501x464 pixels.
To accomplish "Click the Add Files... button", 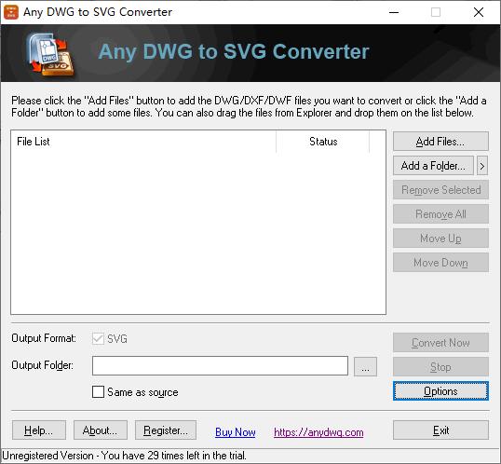I will (x=440, y=141).
